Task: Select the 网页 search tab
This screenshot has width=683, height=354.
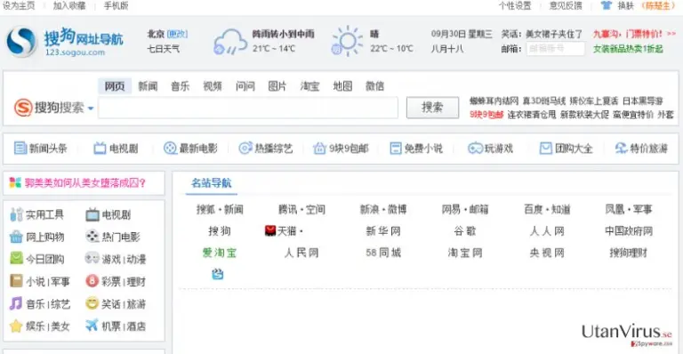Action: (115, 86)
